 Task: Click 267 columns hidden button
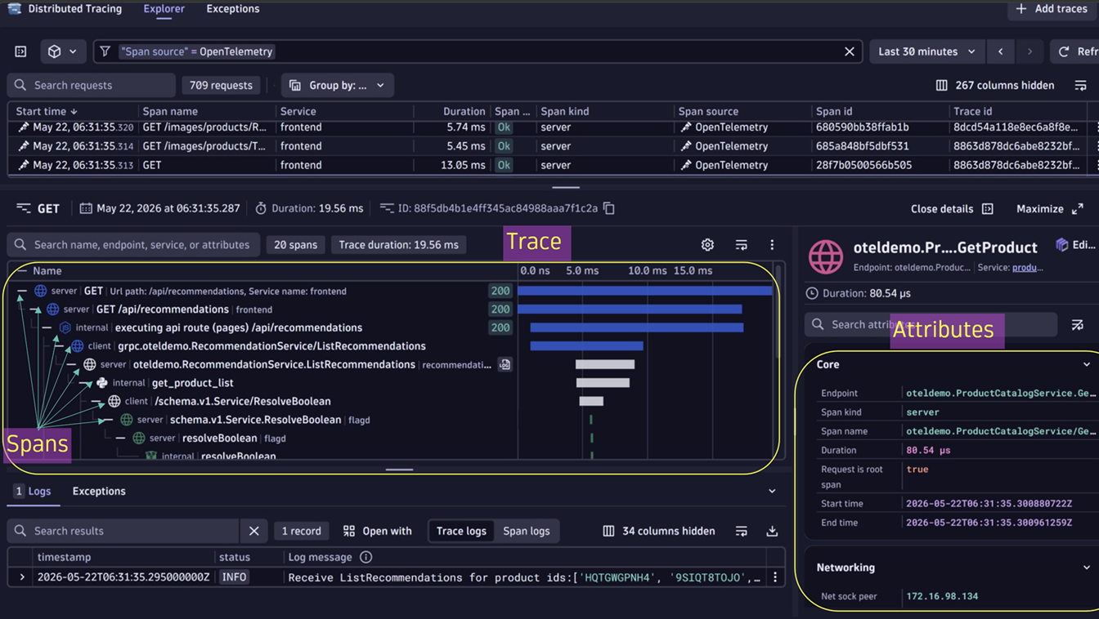[994, 85]
